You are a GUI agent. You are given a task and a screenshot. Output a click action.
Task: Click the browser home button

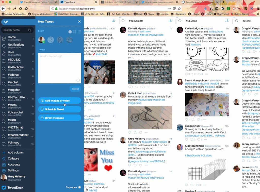(26, 9)
